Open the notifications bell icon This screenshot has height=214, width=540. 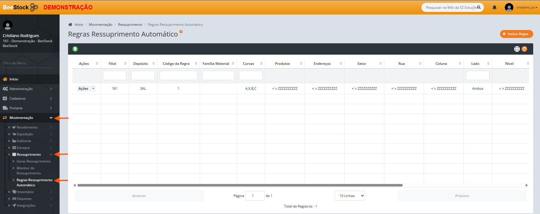(494, 8)
